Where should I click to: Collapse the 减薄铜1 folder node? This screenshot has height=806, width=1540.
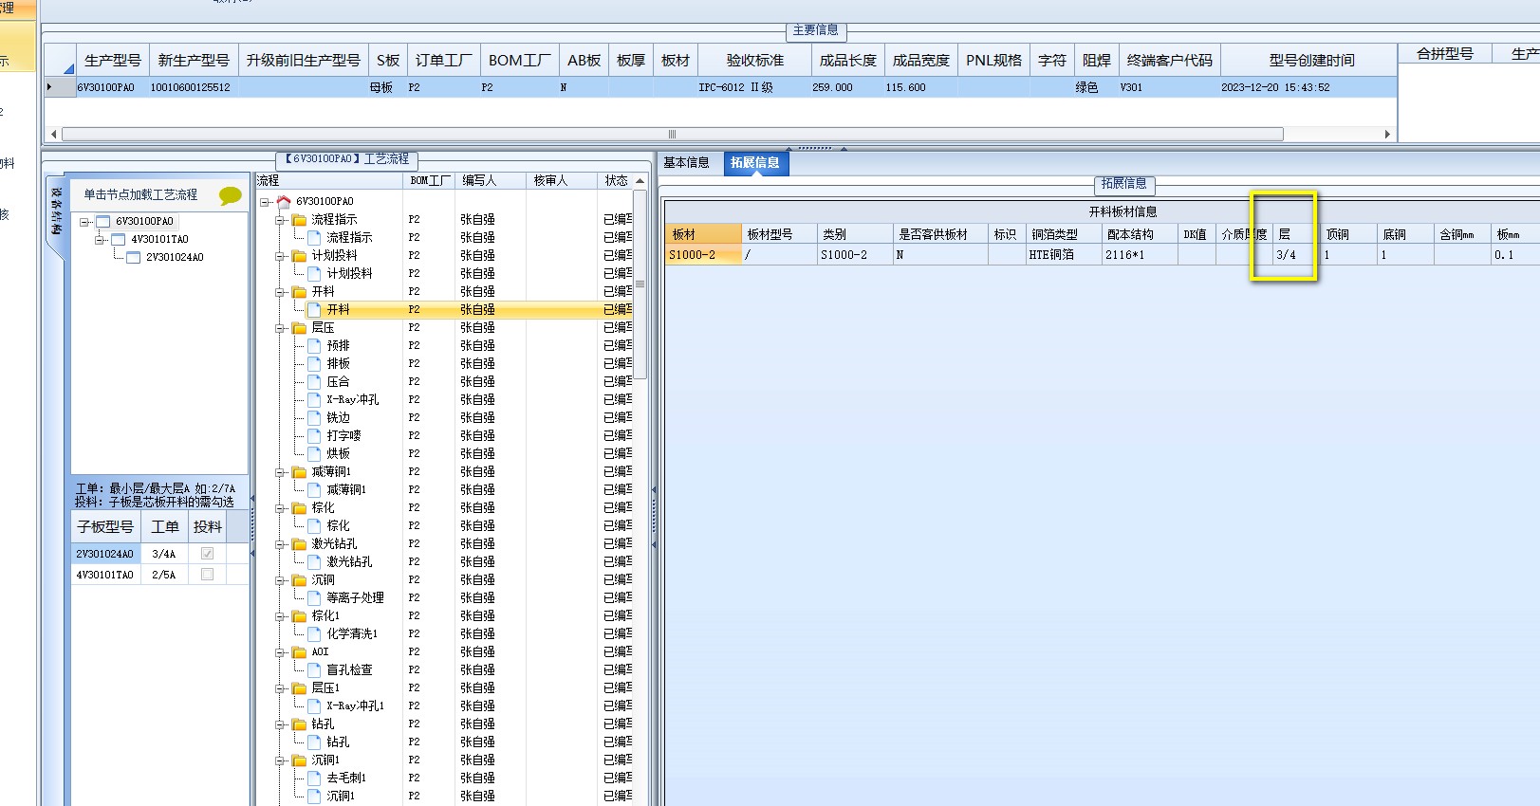coord(281,472)
